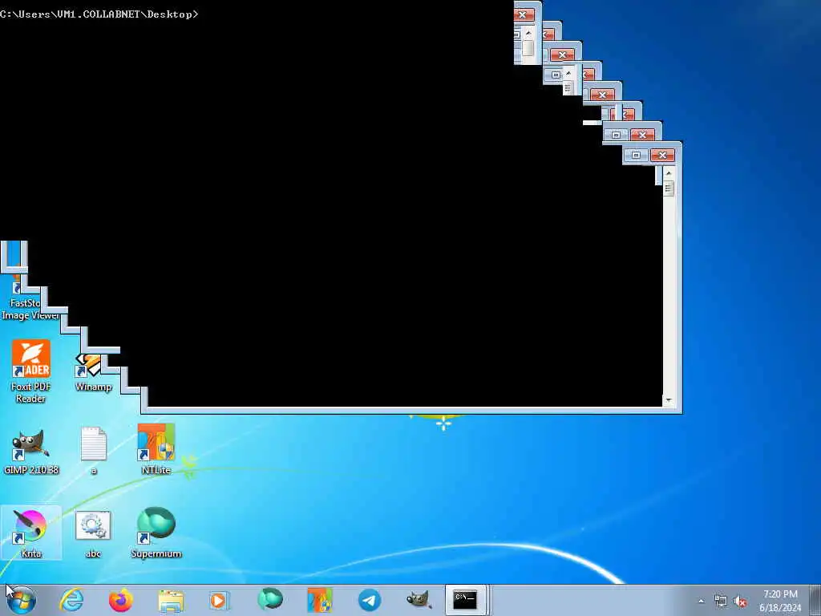Screen dimensions: 821x616
Task: Click the Show desktop button at taskbar end
Action: click(x=815, y=600)
